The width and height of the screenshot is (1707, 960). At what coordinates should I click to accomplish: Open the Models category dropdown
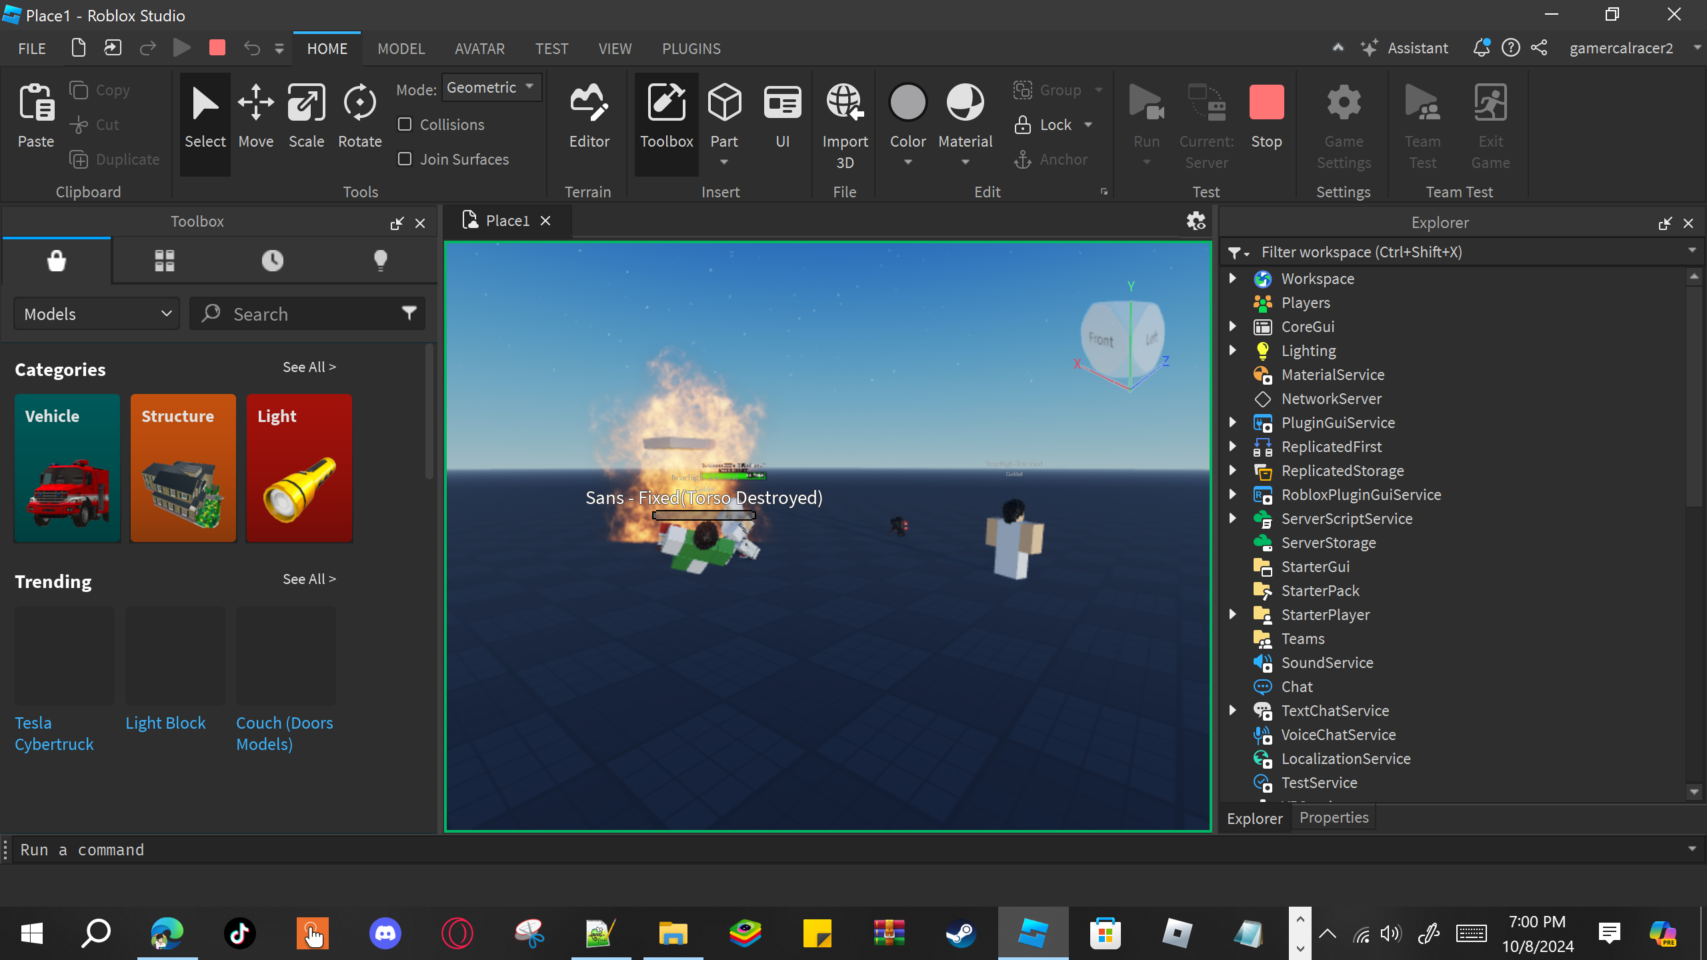[97, 314]
